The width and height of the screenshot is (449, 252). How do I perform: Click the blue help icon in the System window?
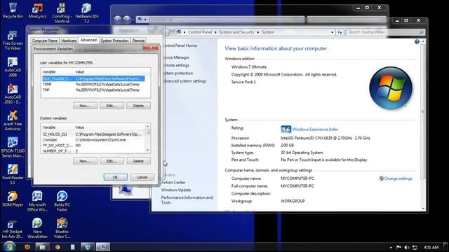(417, 42)
